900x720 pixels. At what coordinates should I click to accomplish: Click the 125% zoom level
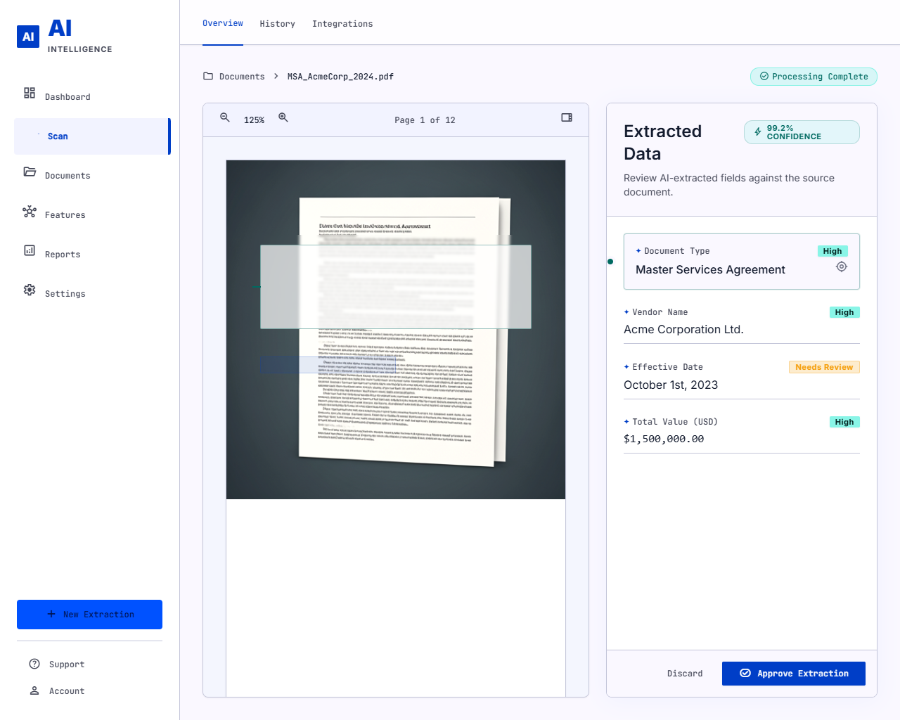pos(254,120)
